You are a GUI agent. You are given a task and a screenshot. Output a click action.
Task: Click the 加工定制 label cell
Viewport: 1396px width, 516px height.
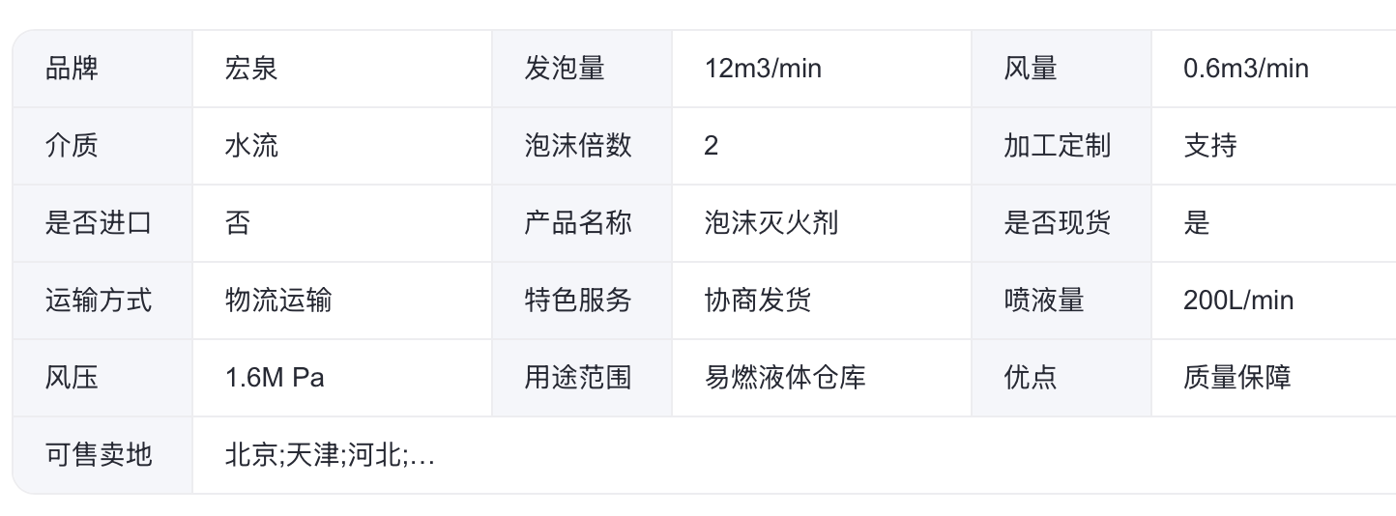[x=1057, y=146]
